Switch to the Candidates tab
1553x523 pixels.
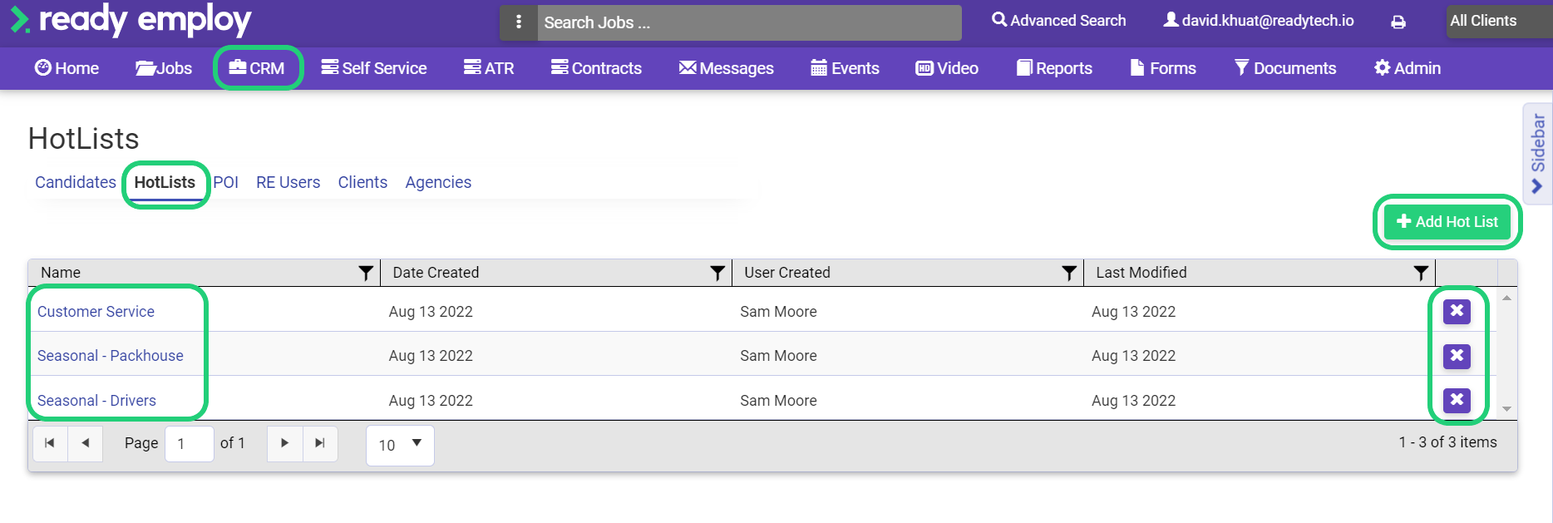76,182
